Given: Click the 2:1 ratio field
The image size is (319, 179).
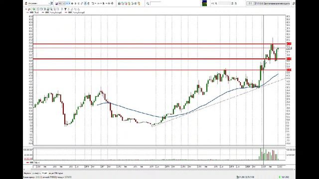Looking at the screenshot, I should 250,3.
